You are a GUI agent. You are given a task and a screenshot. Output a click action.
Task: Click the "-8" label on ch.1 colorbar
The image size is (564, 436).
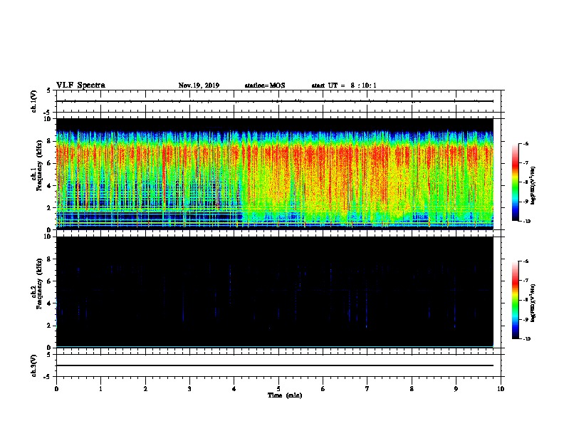[526, 182]
